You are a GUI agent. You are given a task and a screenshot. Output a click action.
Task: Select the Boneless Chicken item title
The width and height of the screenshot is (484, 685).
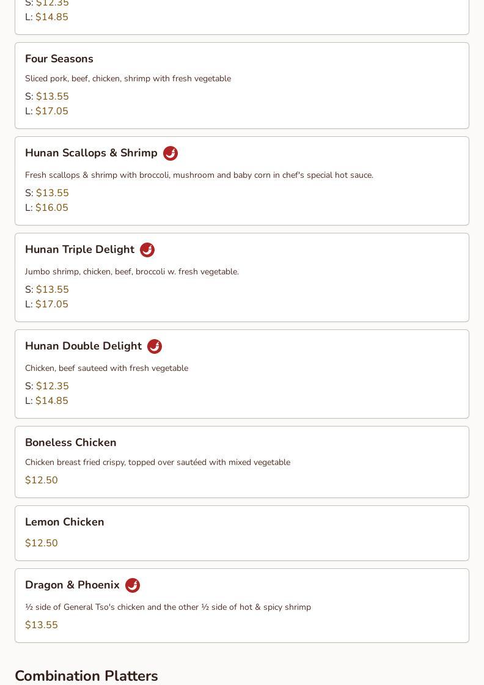pyautogui.click(x=71, y=442)
